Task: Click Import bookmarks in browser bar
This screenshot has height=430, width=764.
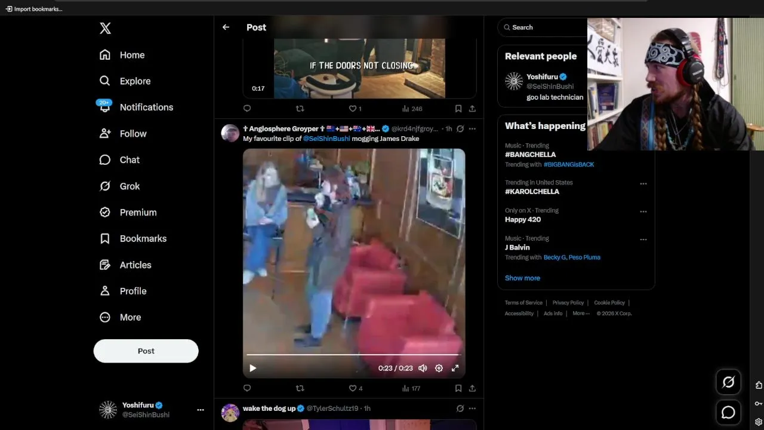Action: (34, 9)
